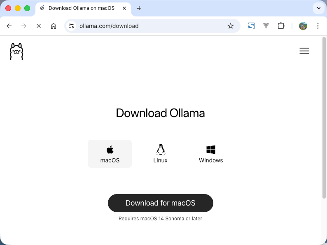Select the Linux platform option
Viewport: 327px width, 245px height.
pos(160,154)
